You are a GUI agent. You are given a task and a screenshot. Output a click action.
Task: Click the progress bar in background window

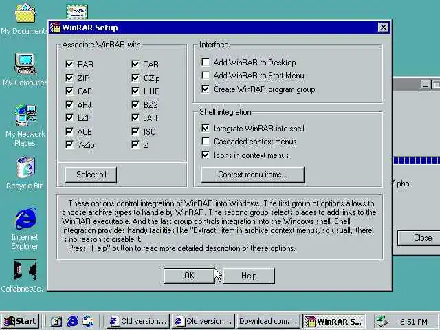(x=417, y=160)
